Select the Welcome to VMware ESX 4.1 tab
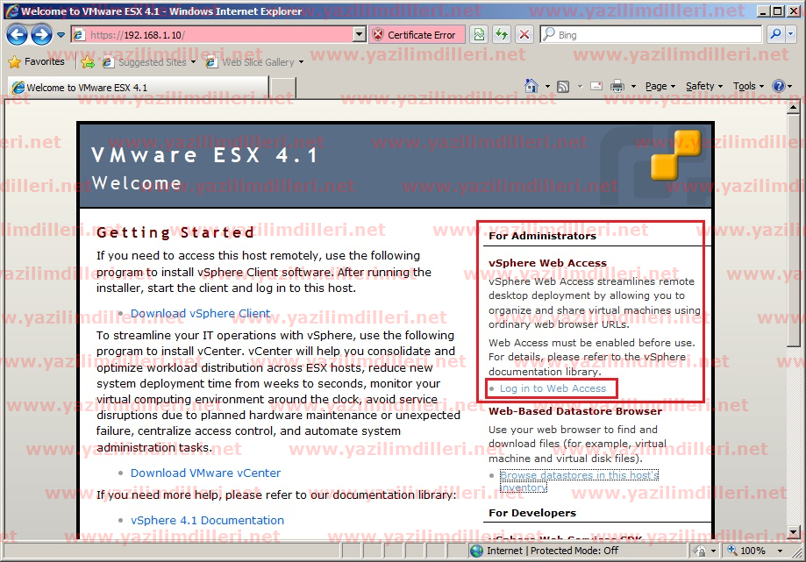This screenshot has width=806, height=562. 138,88
